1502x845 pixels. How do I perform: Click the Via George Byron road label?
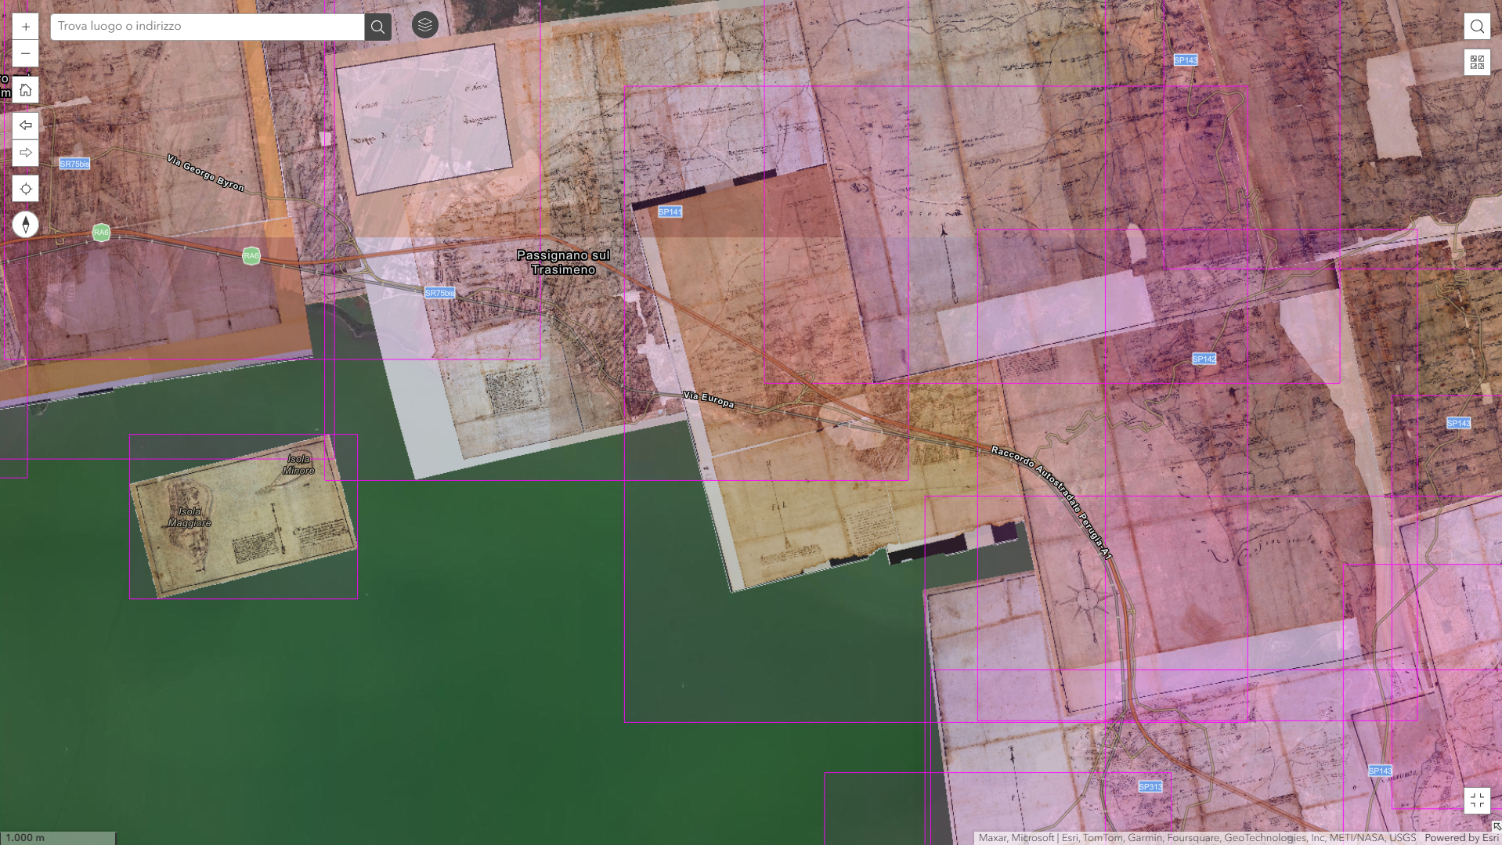206,173
